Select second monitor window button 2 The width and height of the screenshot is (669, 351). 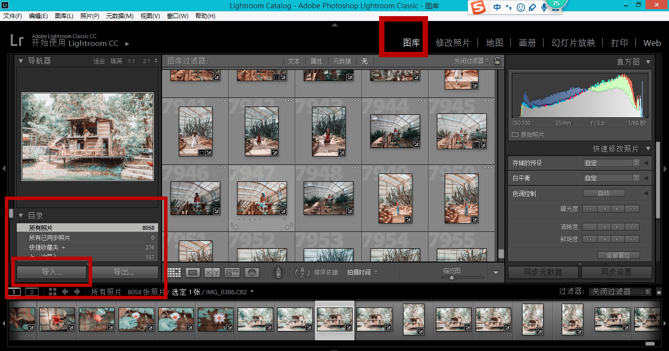coord(32,292)
